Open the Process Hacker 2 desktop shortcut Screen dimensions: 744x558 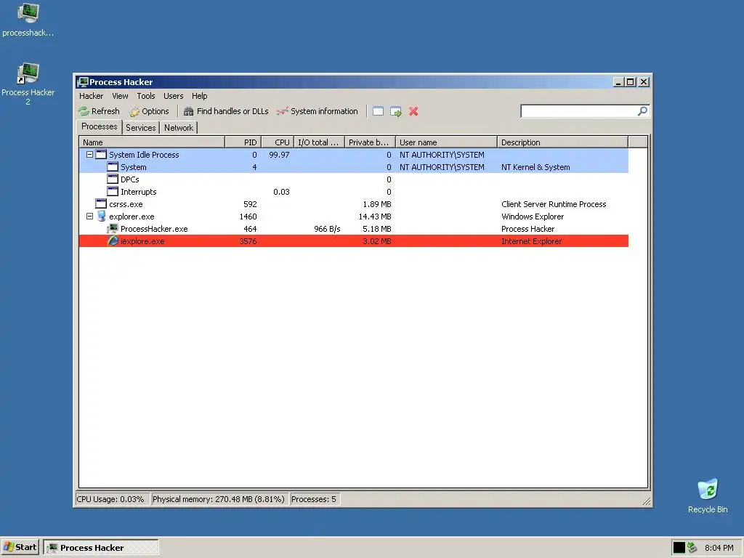click(28, 84)
